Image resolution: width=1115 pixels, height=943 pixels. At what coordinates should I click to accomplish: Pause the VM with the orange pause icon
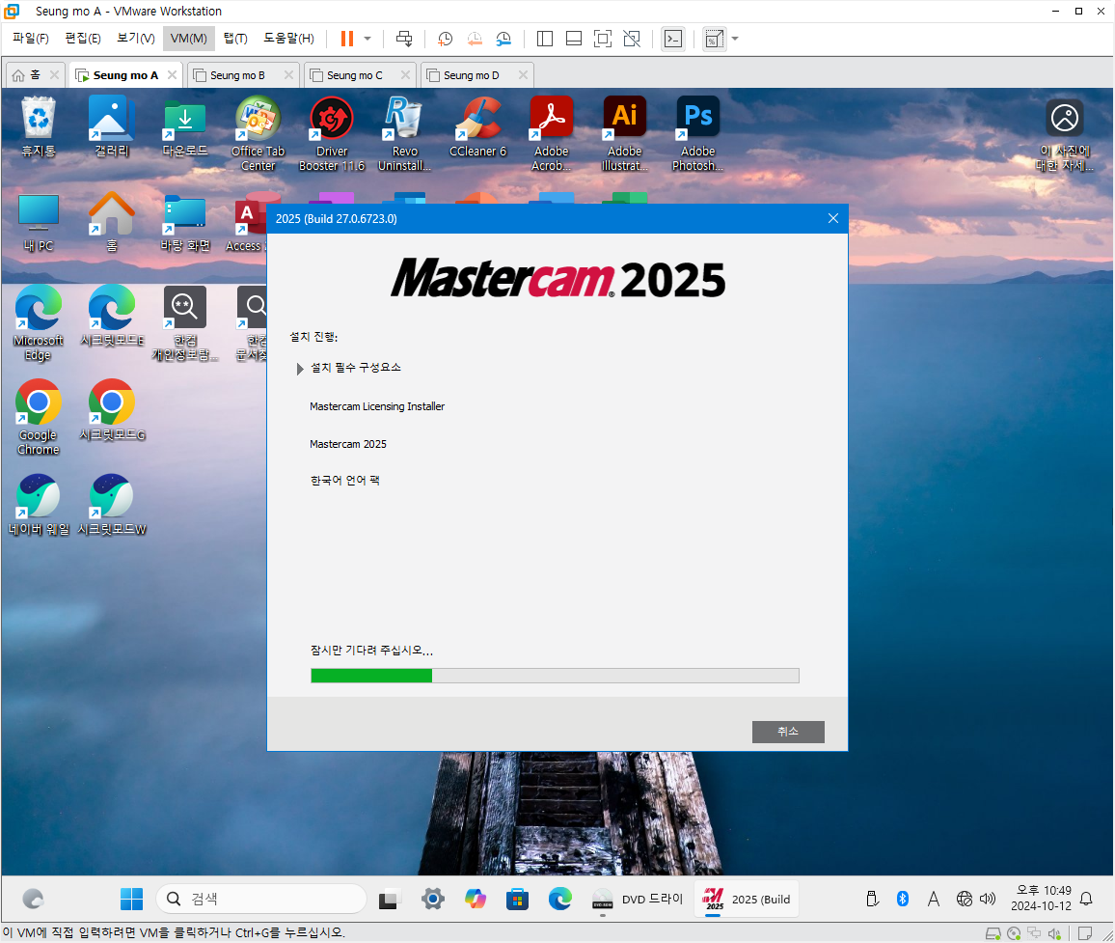347,39
